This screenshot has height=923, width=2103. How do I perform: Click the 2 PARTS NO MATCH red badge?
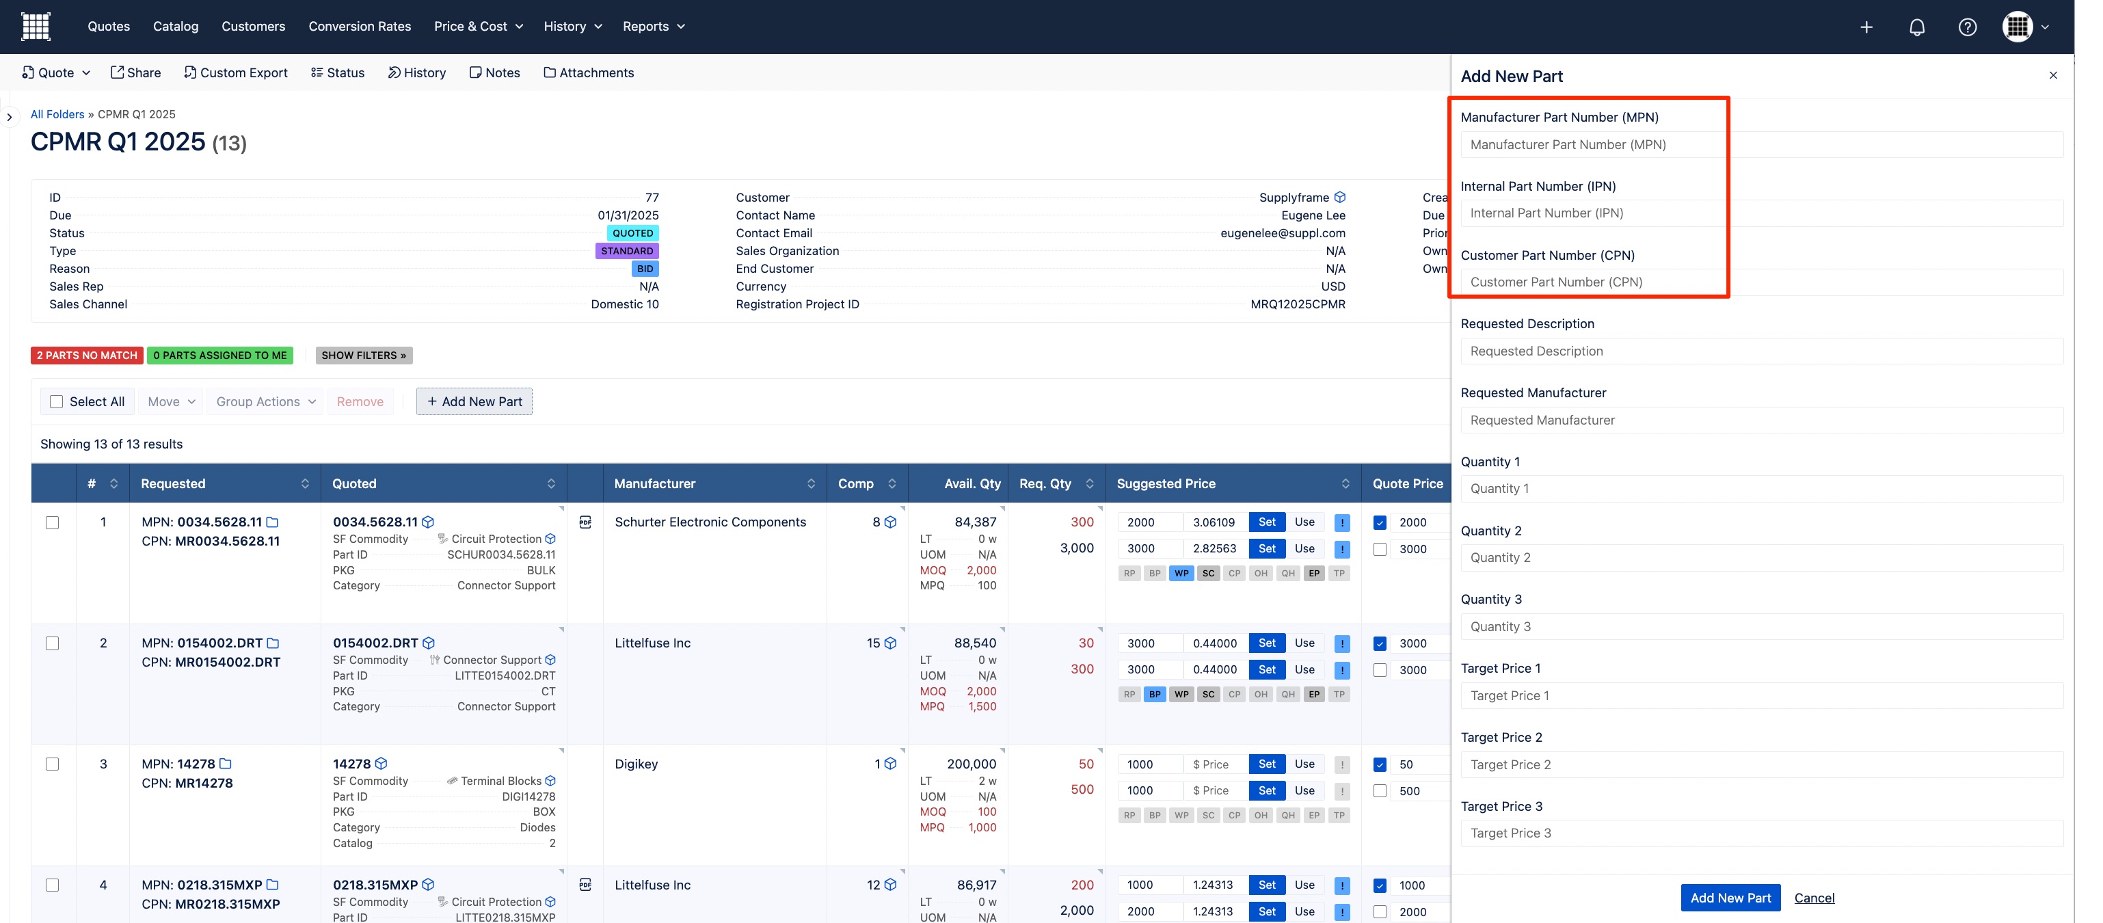tap(87, 355)
